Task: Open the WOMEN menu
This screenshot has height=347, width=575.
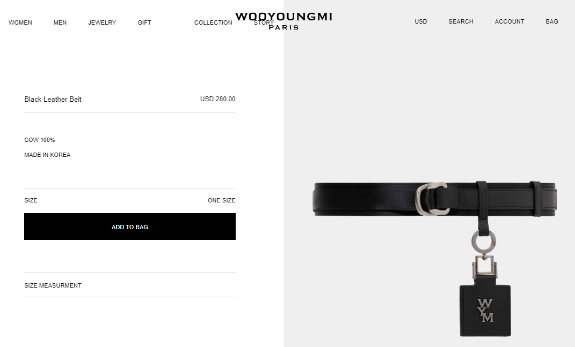Action: [x=20, y=22]
